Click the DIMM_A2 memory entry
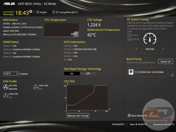Screen dimensions: 176x132 click(21, 50)
